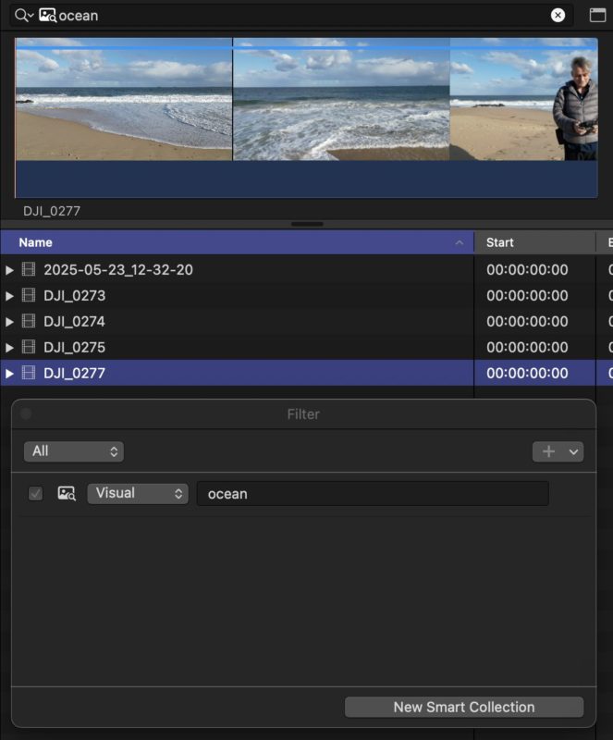613x740 pixels.
Task: Click visual search icon in filter rule
Action: click(67, 494)
